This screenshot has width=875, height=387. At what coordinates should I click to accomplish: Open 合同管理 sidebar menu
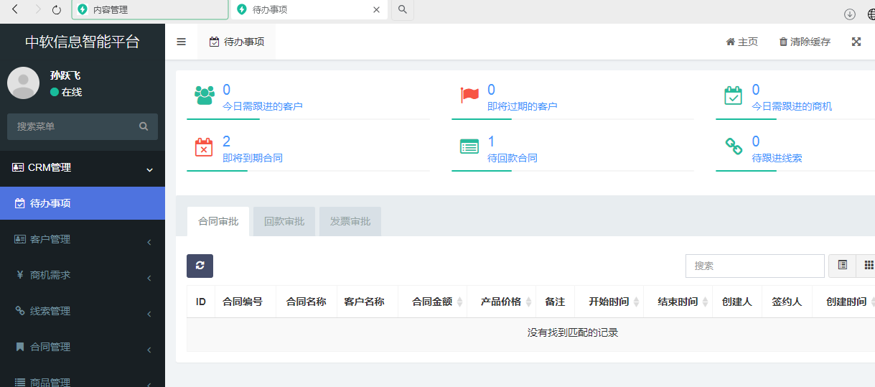click(x=83, y=347)
